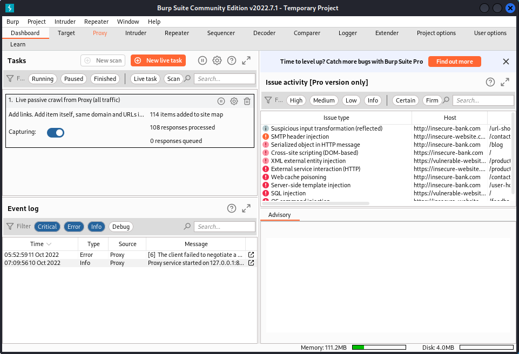Open help for the Tasks panel
The width and height of the screenshot is (519, 354).
[232, 60]
